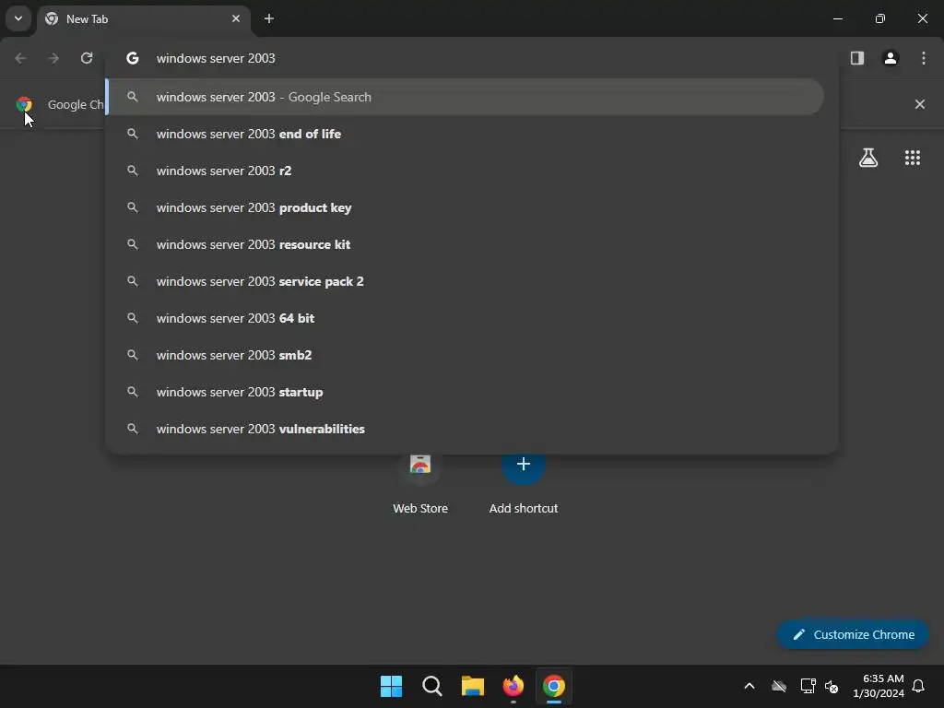Screen dimensions: 944x708
Task: Go forward with the forward arrow
Action: pyautogui.click(x=53, y=58)
